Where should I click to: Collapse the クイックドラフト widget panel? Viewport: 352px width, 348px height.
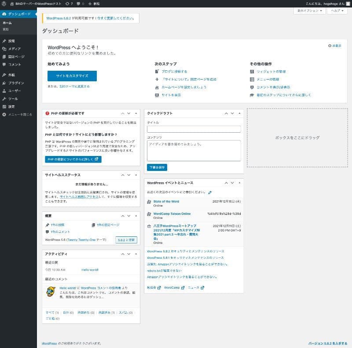[239, 113]
